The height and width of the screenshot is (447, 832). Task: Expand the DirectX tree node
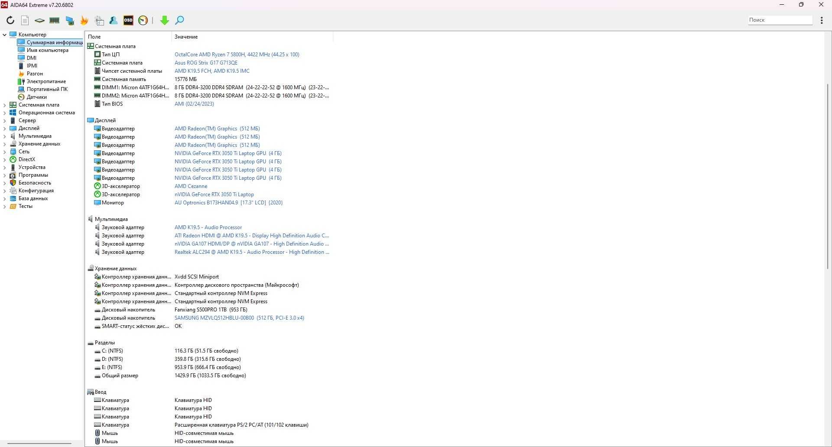(x=4, y=159)
